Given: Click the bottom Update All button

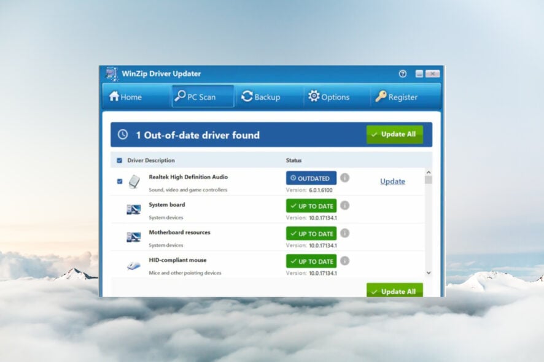Looking at the screenshot, I should pos(394,291).
